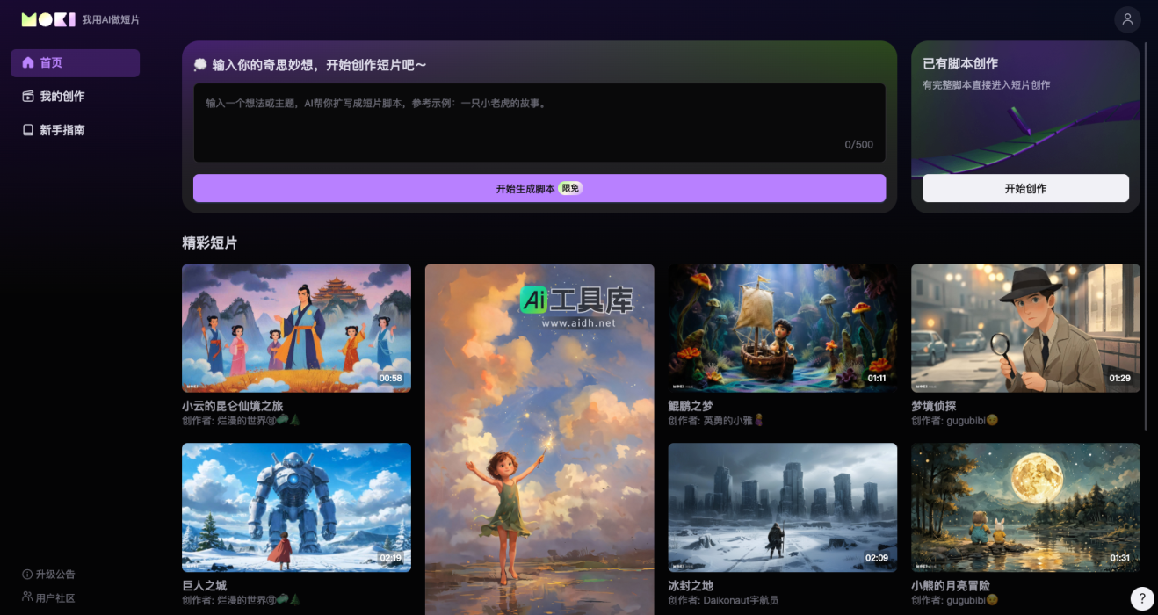Select the 首页 home icon in sidebar
This screenshot has height=615, width=1158.
click(x=28, y=62)
